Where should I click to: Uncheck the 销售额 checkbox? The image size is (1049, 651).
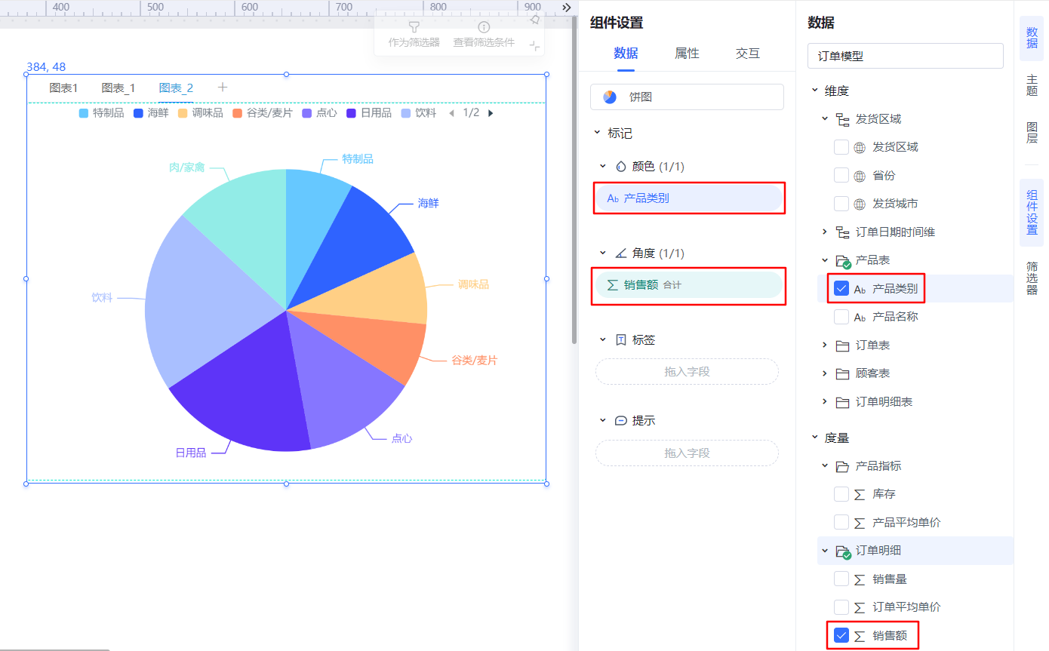tap(841, 636)
